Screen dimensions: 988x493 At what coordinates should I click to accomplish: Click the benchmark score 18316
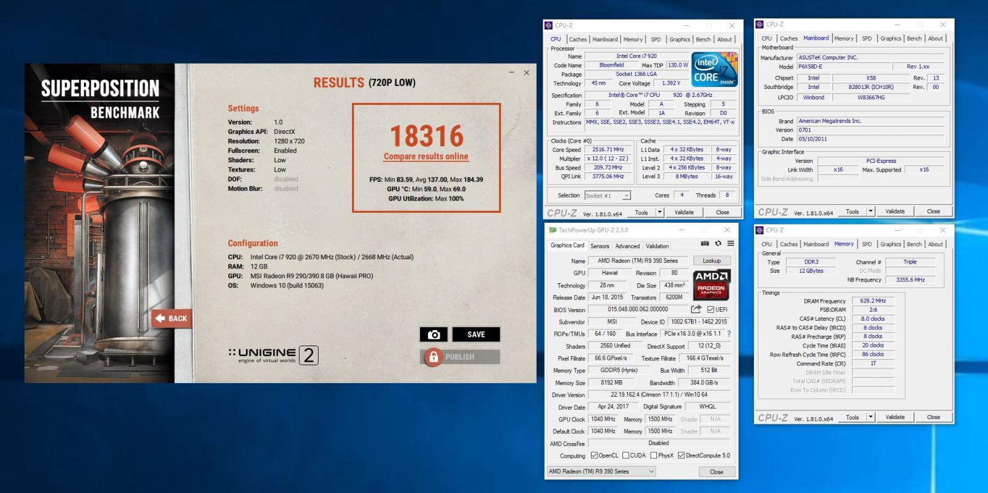point(426,136)
